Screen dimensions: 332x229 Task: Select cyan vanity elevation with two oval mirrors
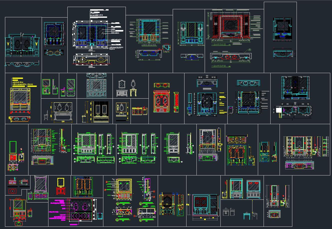click(22, 46)
